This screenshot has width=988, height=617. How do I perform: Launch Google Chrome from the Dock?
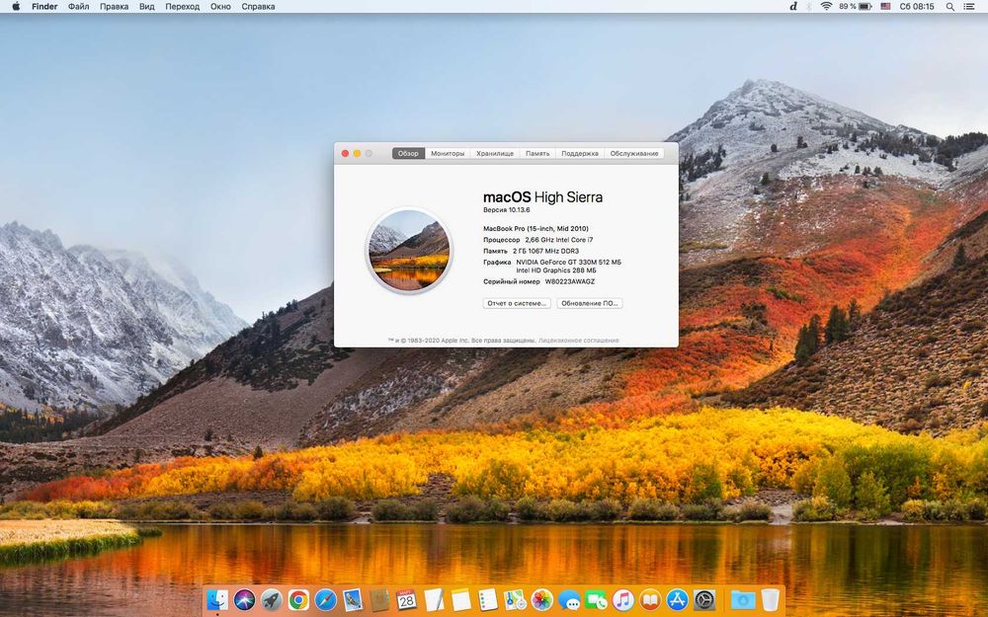coord(298,600)
